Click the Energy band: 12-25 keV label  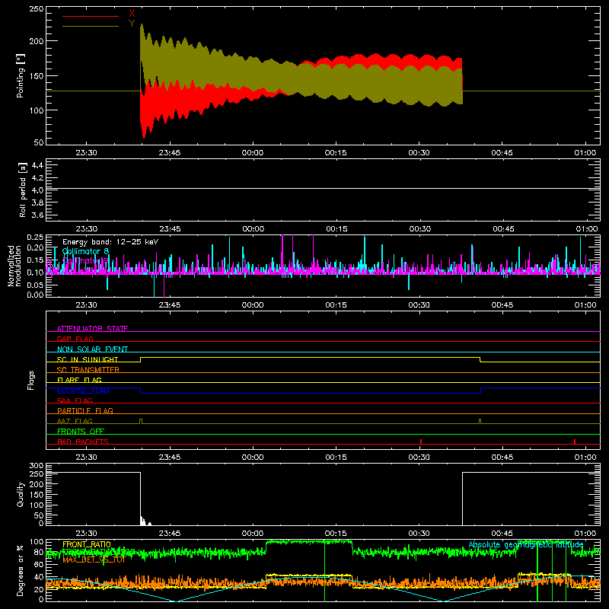[x=110, y=242]
